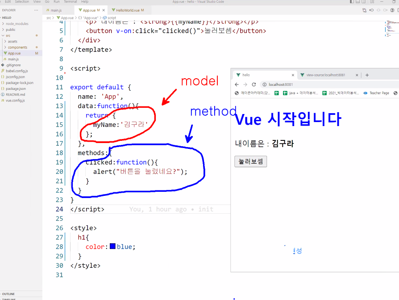Open the Terminal menu
The image size is (399, 300).
coord(70,1)
